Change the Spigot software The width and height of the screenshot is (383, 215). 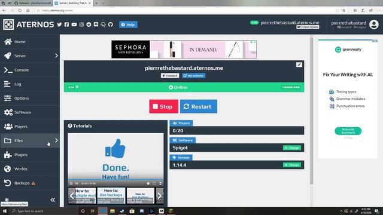[292, 148]
